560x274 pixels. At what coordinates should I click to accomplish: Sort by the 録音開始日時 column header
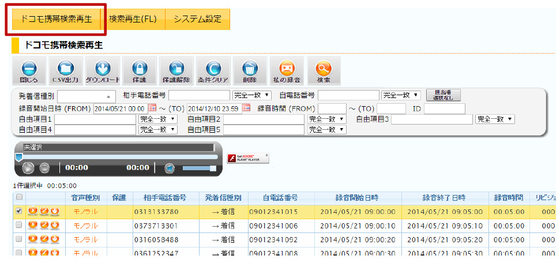pos(357,197)
